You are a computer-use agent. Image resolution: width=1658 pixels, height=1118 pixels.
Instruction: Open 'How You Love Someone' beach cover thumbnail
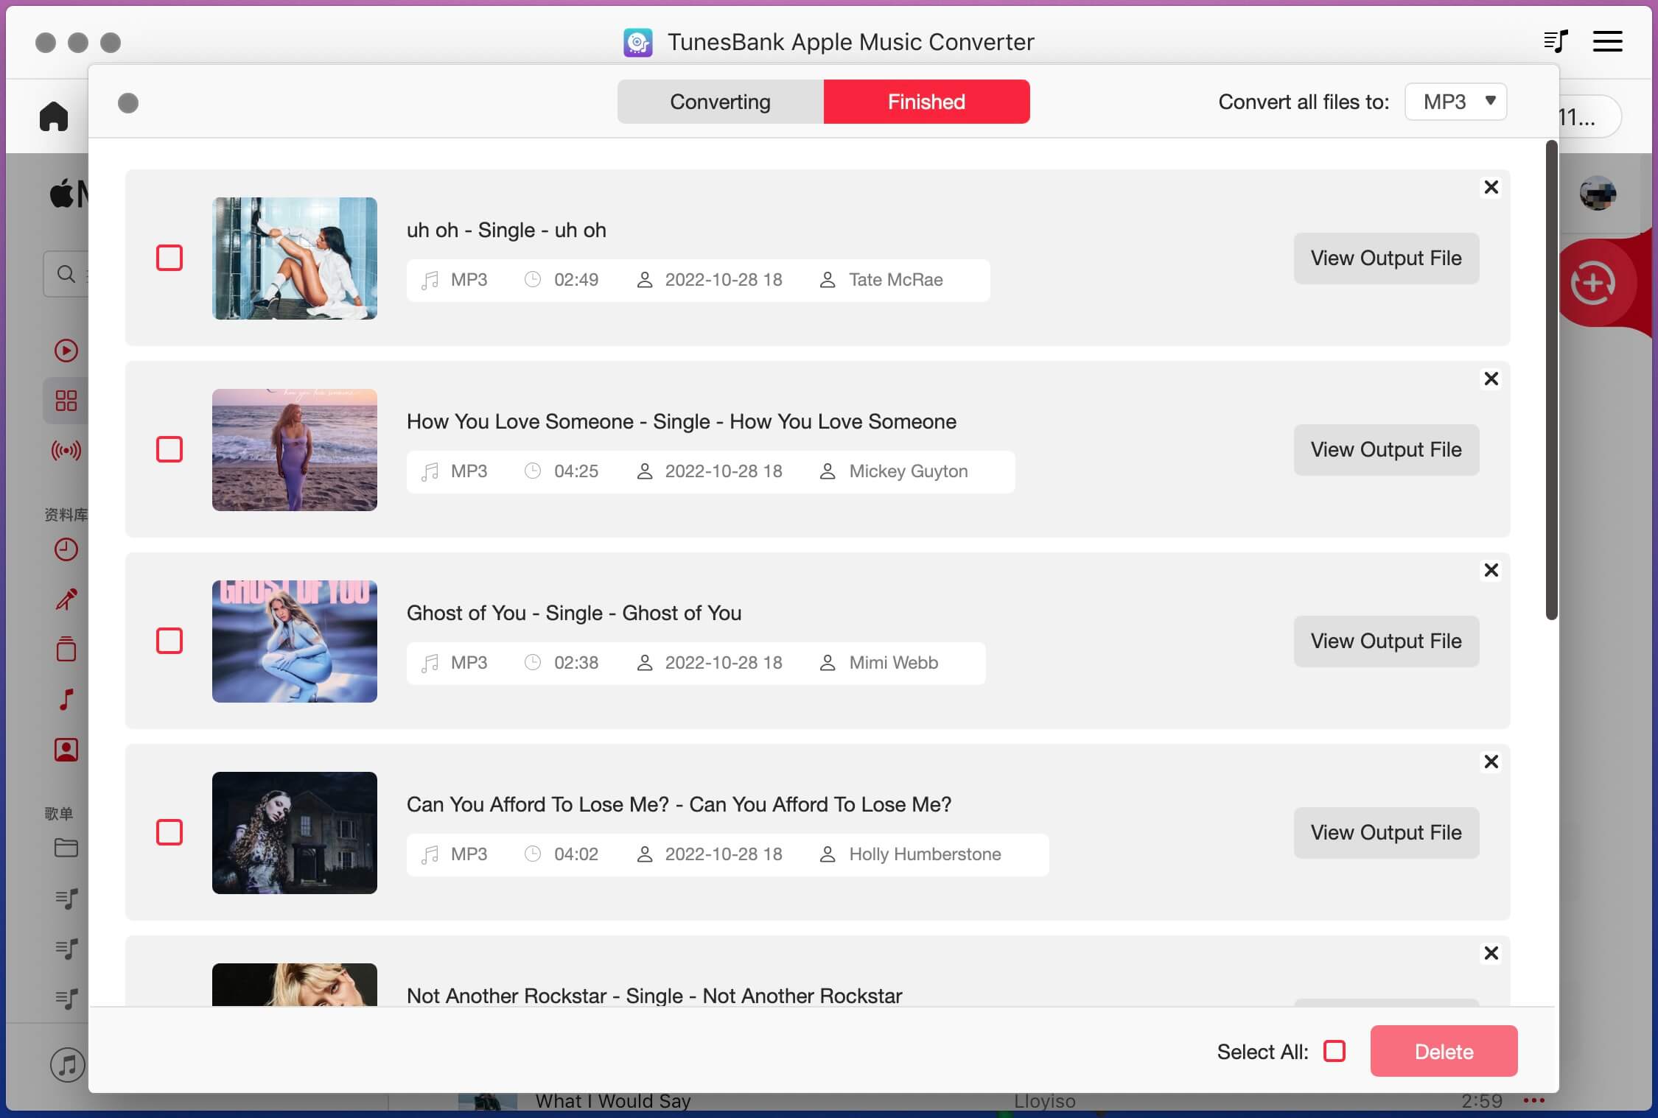pos(295,450)
